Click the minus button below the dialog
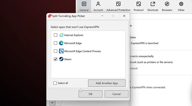The width and height of the screenshot is (192, 106). (x=58, y=103)
